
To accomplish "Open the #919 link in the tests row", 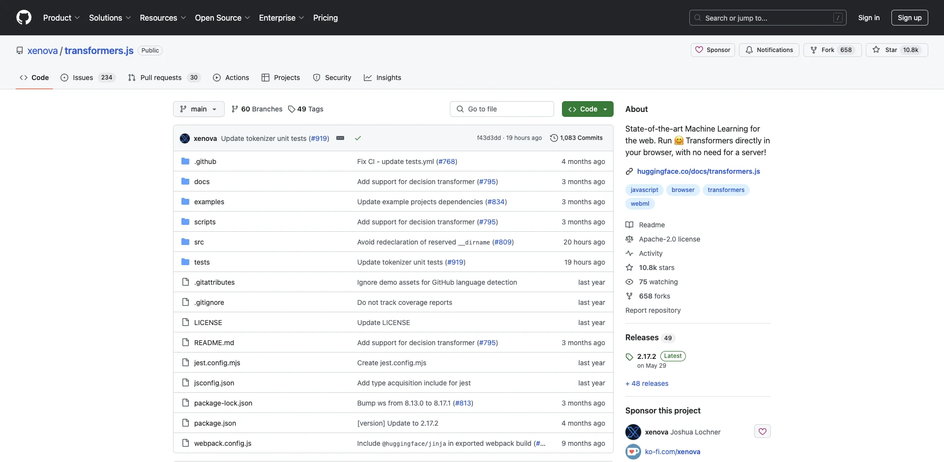I will click(x=455, y=262).
